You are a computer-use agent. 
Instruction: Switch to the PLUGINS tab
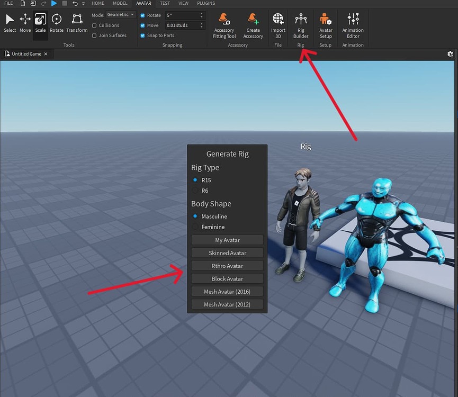click(206, 3)
